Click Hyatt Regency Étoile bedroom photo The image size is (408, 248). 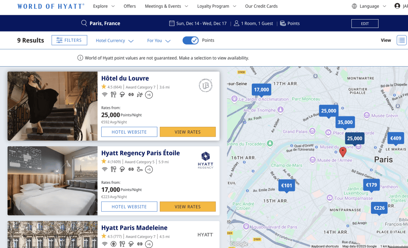coord(53,181)
